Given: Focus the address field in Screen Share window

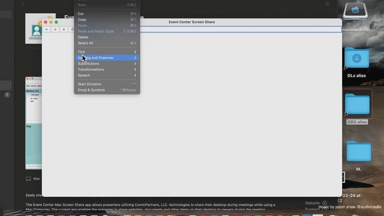Looking at the screenshot, I should 241,29.
